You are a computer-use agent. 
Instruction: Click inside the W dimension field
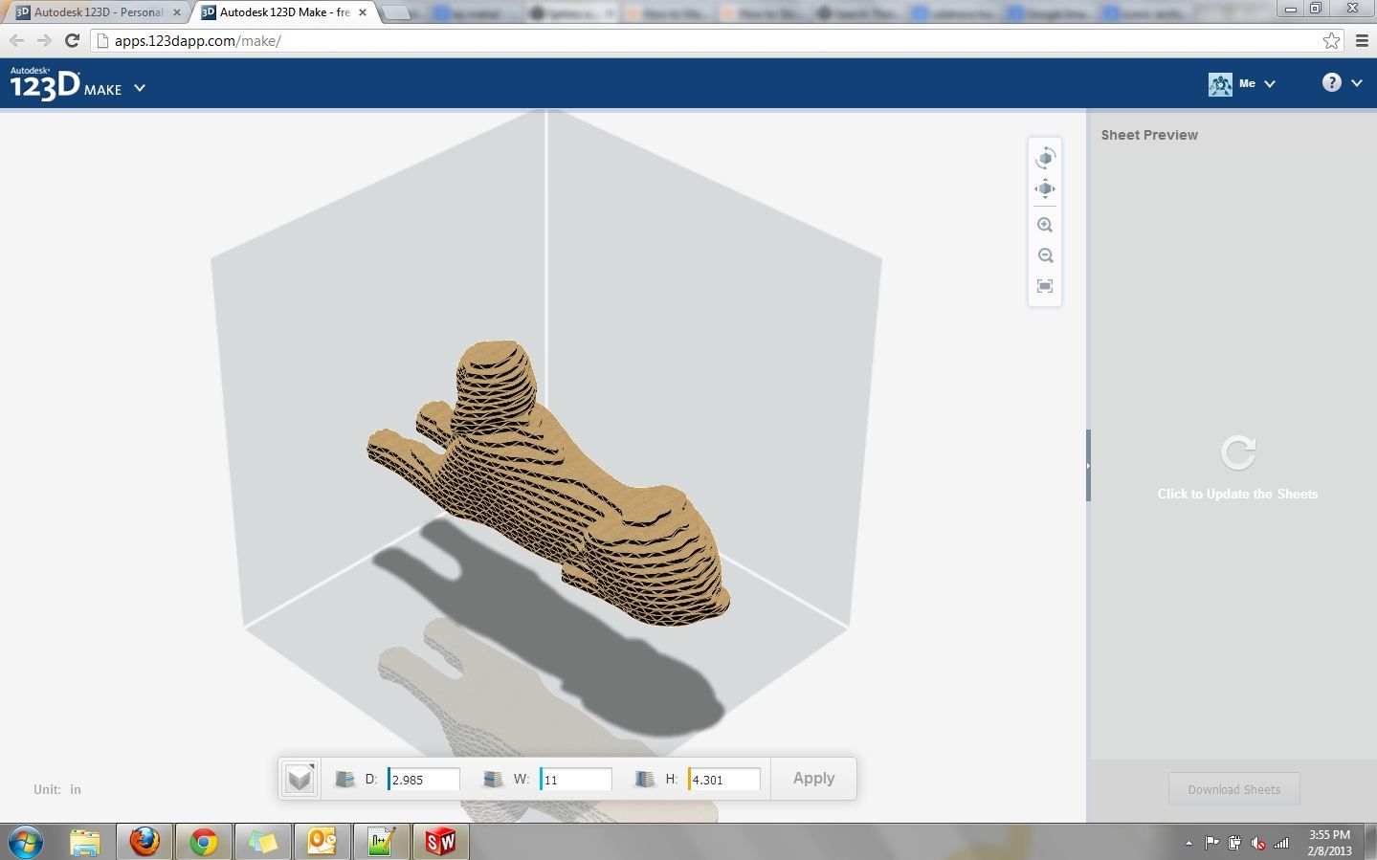pyautogui.click(x=574, y=779)
